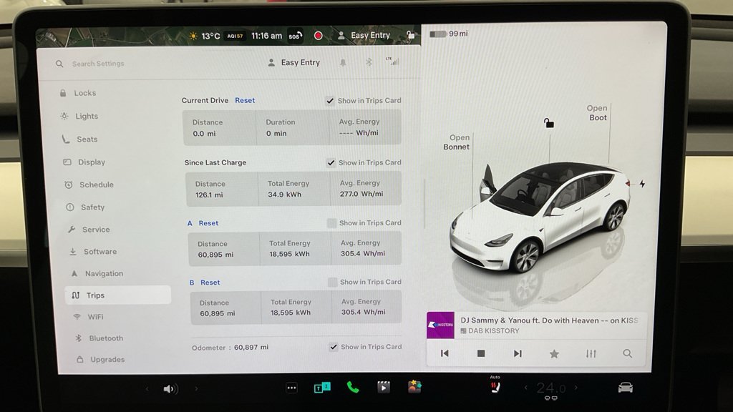This screenshot has height=412, width=733.
Task: Tap the seat heater icon
Action: pos(495,387)
